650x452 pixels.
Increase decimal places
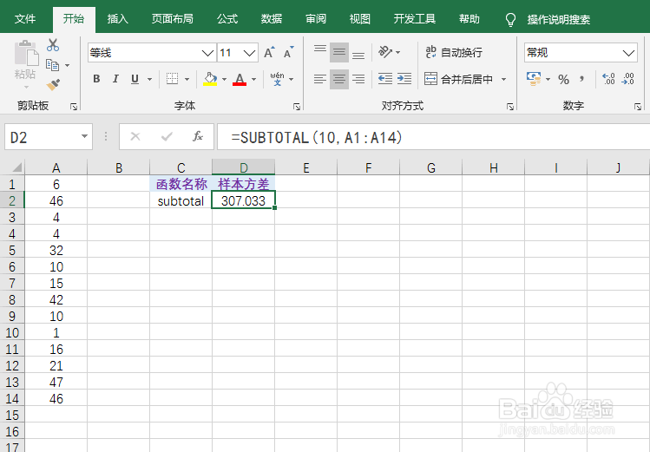608,79
